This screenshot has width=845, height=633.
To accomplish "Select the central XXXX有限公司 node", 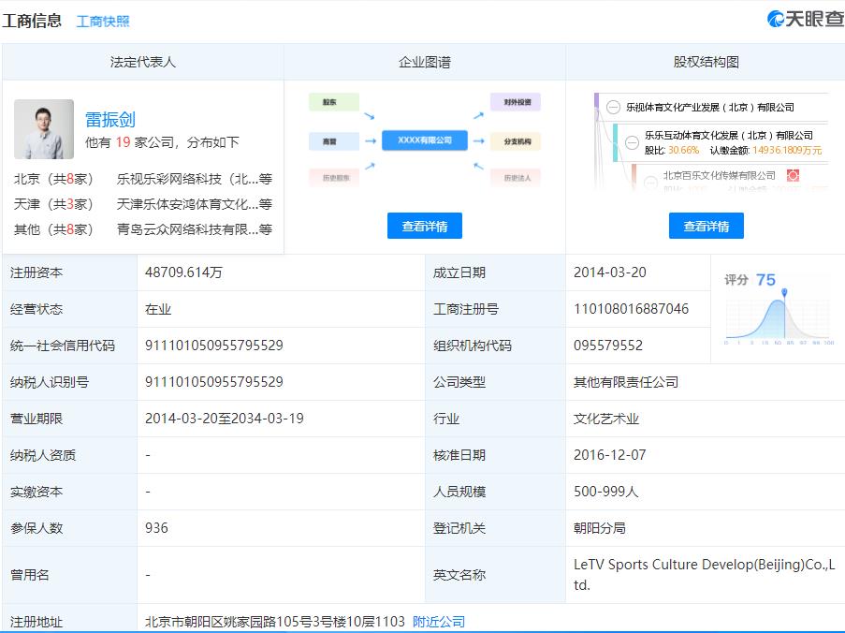I will 425,140.
